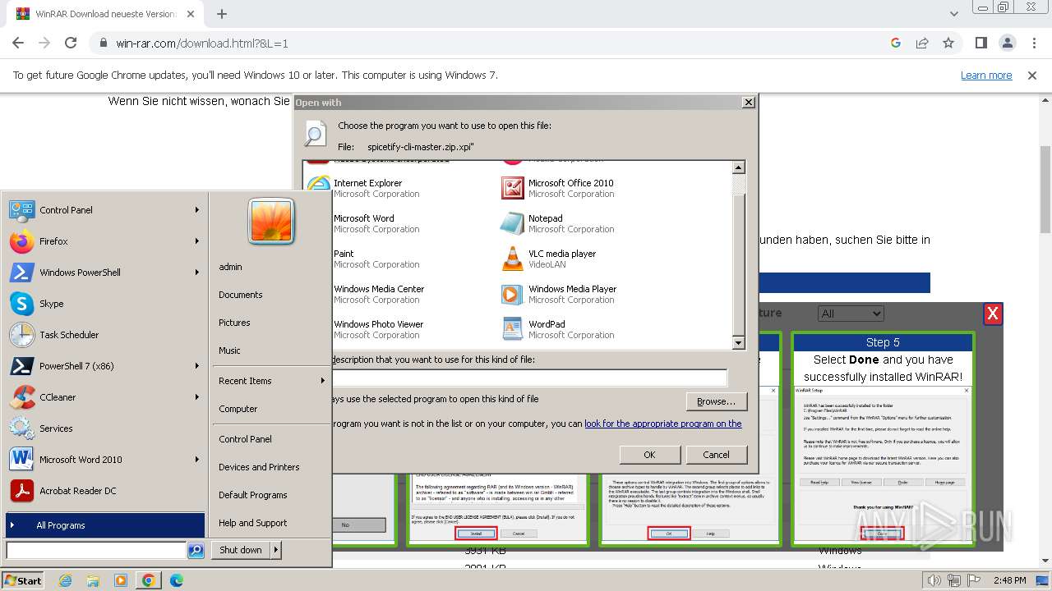This screenshot has width=1052, height=591.
Task: Open the Chrome side panel icon
Action: pos(980,43)
